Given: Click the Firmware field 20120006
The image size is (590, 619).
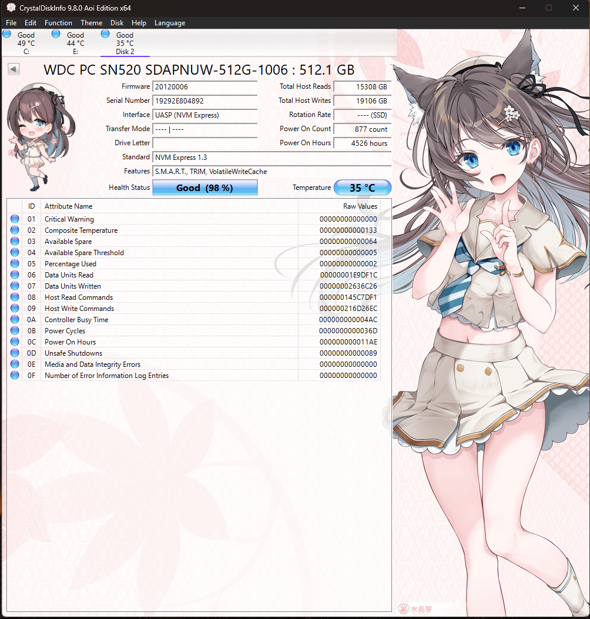Looking at the screenshot, I should click(205, 87).
